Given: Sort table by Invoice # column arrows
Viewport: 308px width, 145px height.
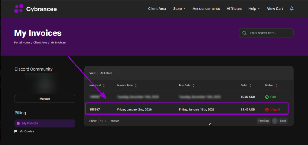Looking at the screenshot, I should (104, 85).
